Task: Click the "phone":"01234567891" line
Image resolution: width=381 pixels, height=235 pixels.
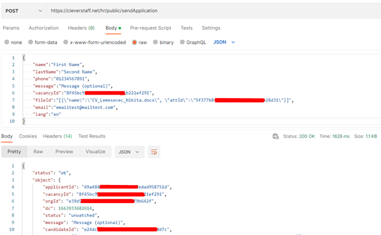Action: (x=61, y=79)
